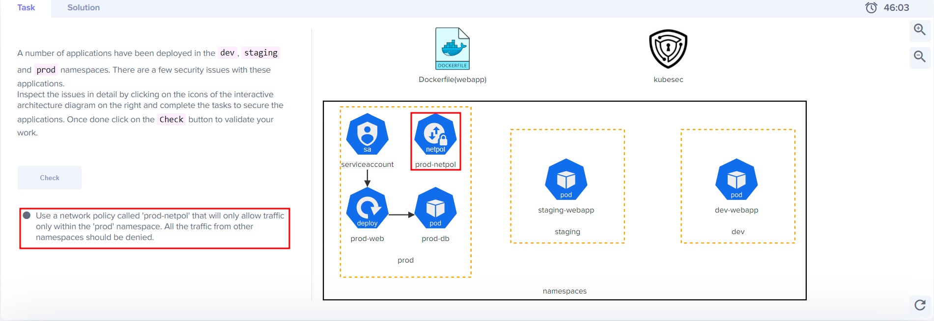Click the timer clock icon
Image resolution: width=934 pixels, height=321 pixels.
[x=871, y=7]
